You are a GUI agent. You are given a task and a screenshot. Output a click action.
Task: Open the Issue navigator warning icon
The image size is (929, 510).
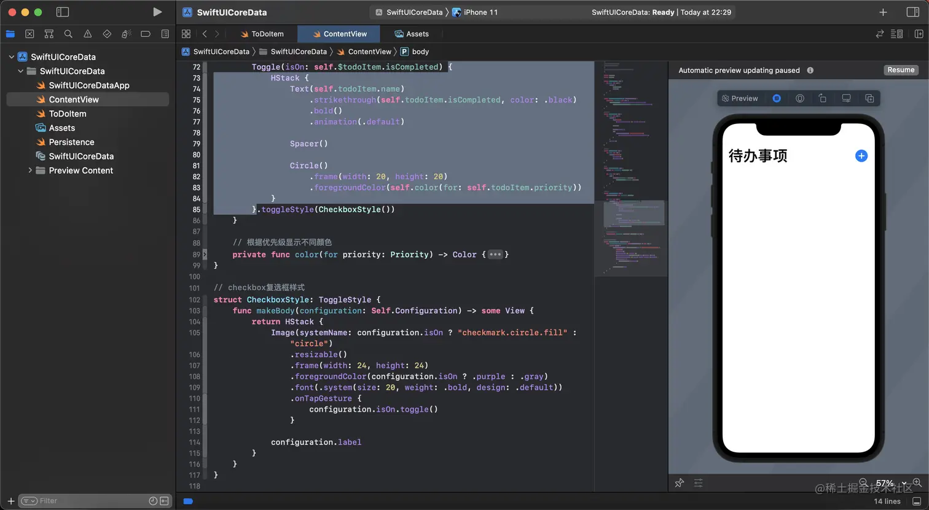point(88,34)
